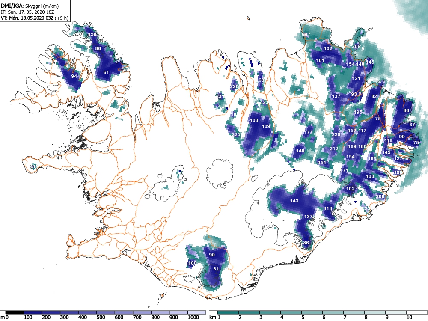
Task: Click the map value 209
Action: [x=356, y=46]
